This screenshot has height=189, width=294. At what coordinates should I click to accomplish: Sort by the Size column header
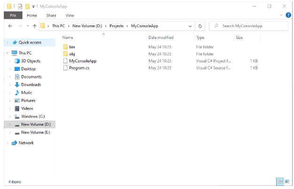[x=239, y=38]
